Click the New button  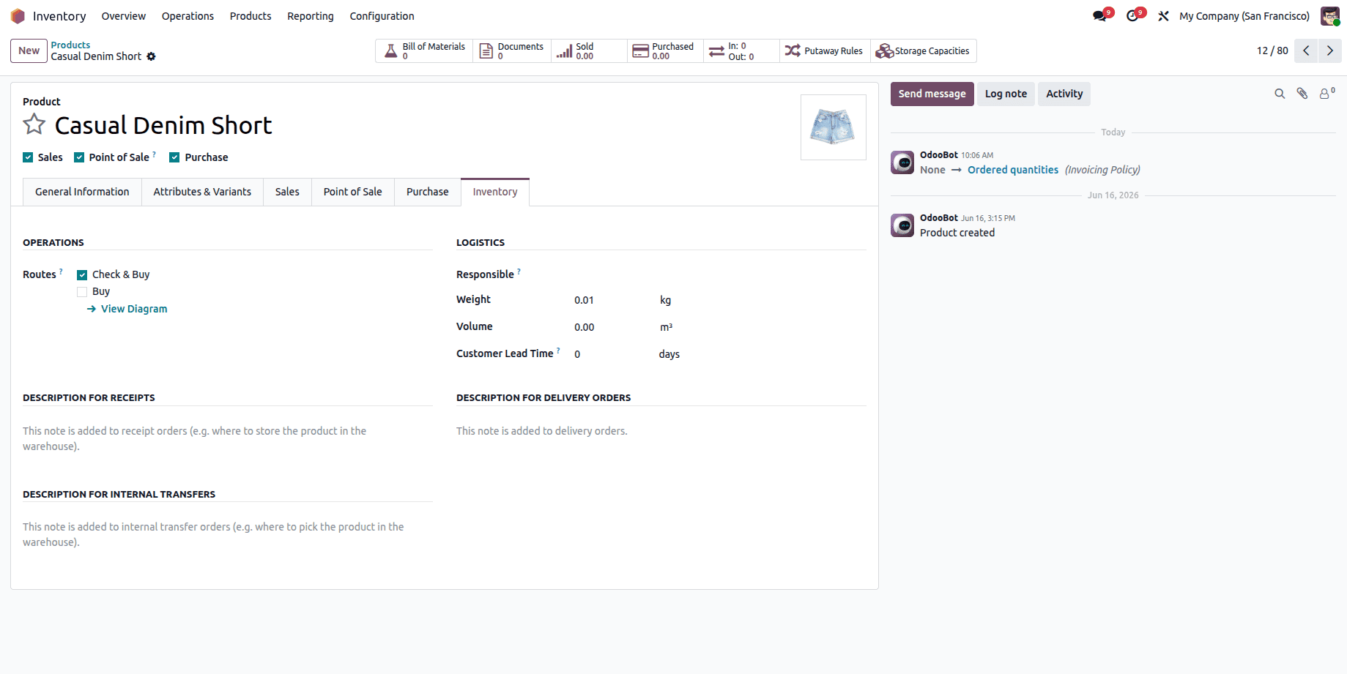[x=29, y=50]
